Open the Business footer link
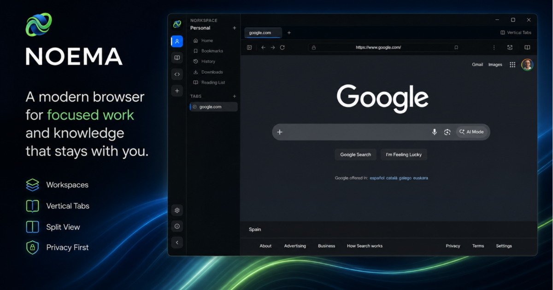 coord(326,246)
